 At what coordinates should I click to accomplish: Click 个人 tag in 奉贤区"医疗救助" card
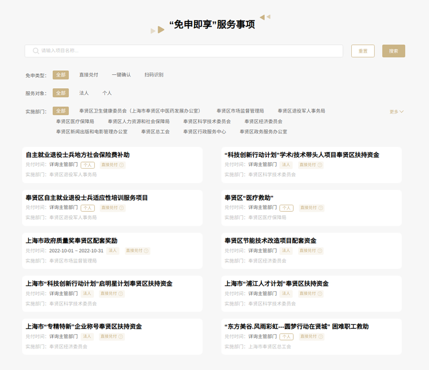tap(287, 208)
